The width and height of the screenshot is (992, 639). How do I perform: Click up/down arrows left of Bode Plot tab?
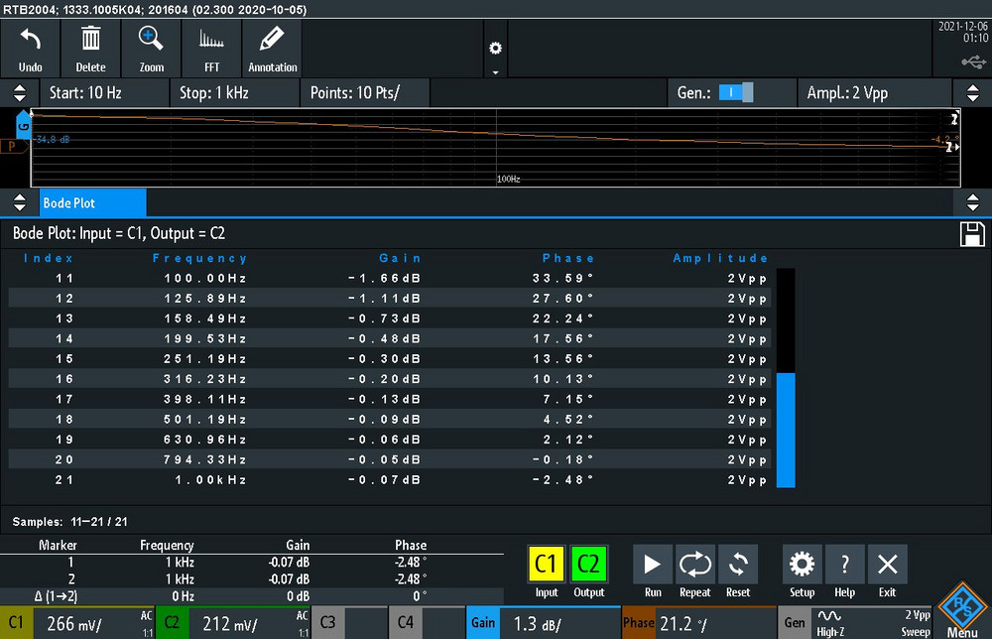click(x=20, y=202)
